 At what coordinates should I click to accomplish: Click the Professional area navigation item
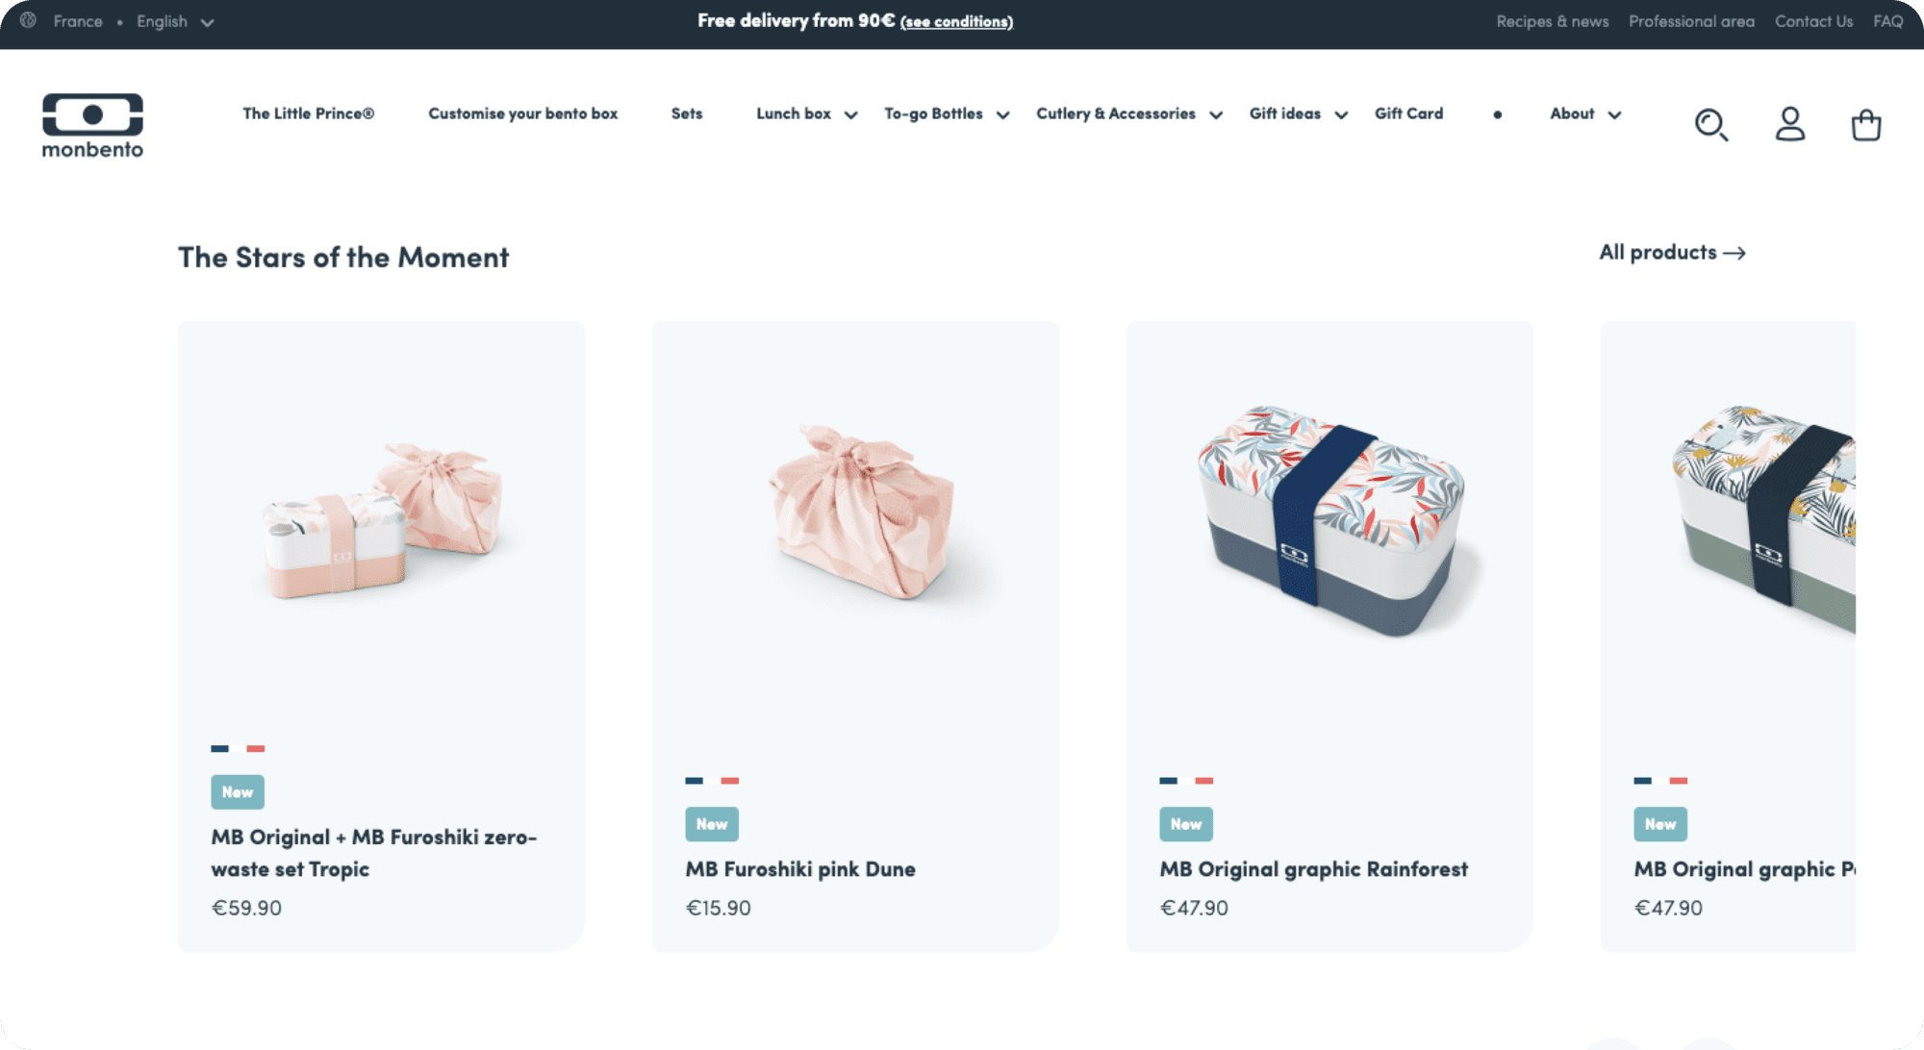1692,21
